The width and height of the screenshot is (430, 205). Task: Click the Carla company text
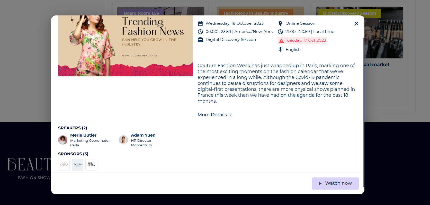point(75,145)
